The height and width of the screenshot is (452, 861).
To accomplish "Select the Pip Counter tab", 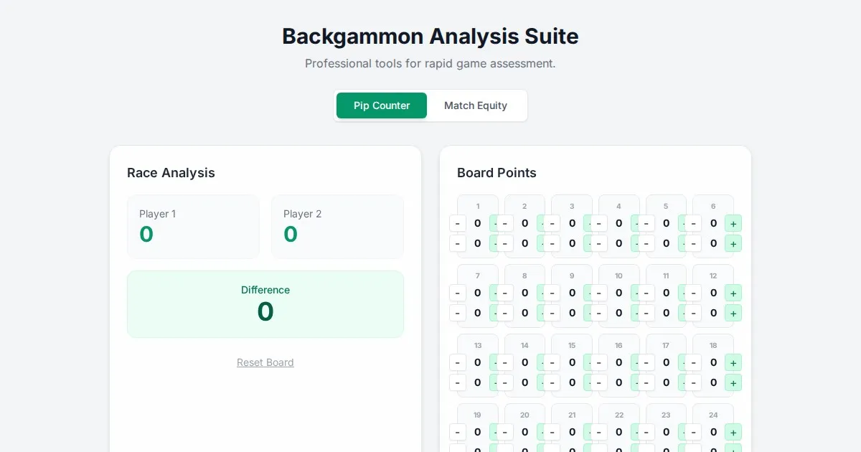I will pos(382,105).
